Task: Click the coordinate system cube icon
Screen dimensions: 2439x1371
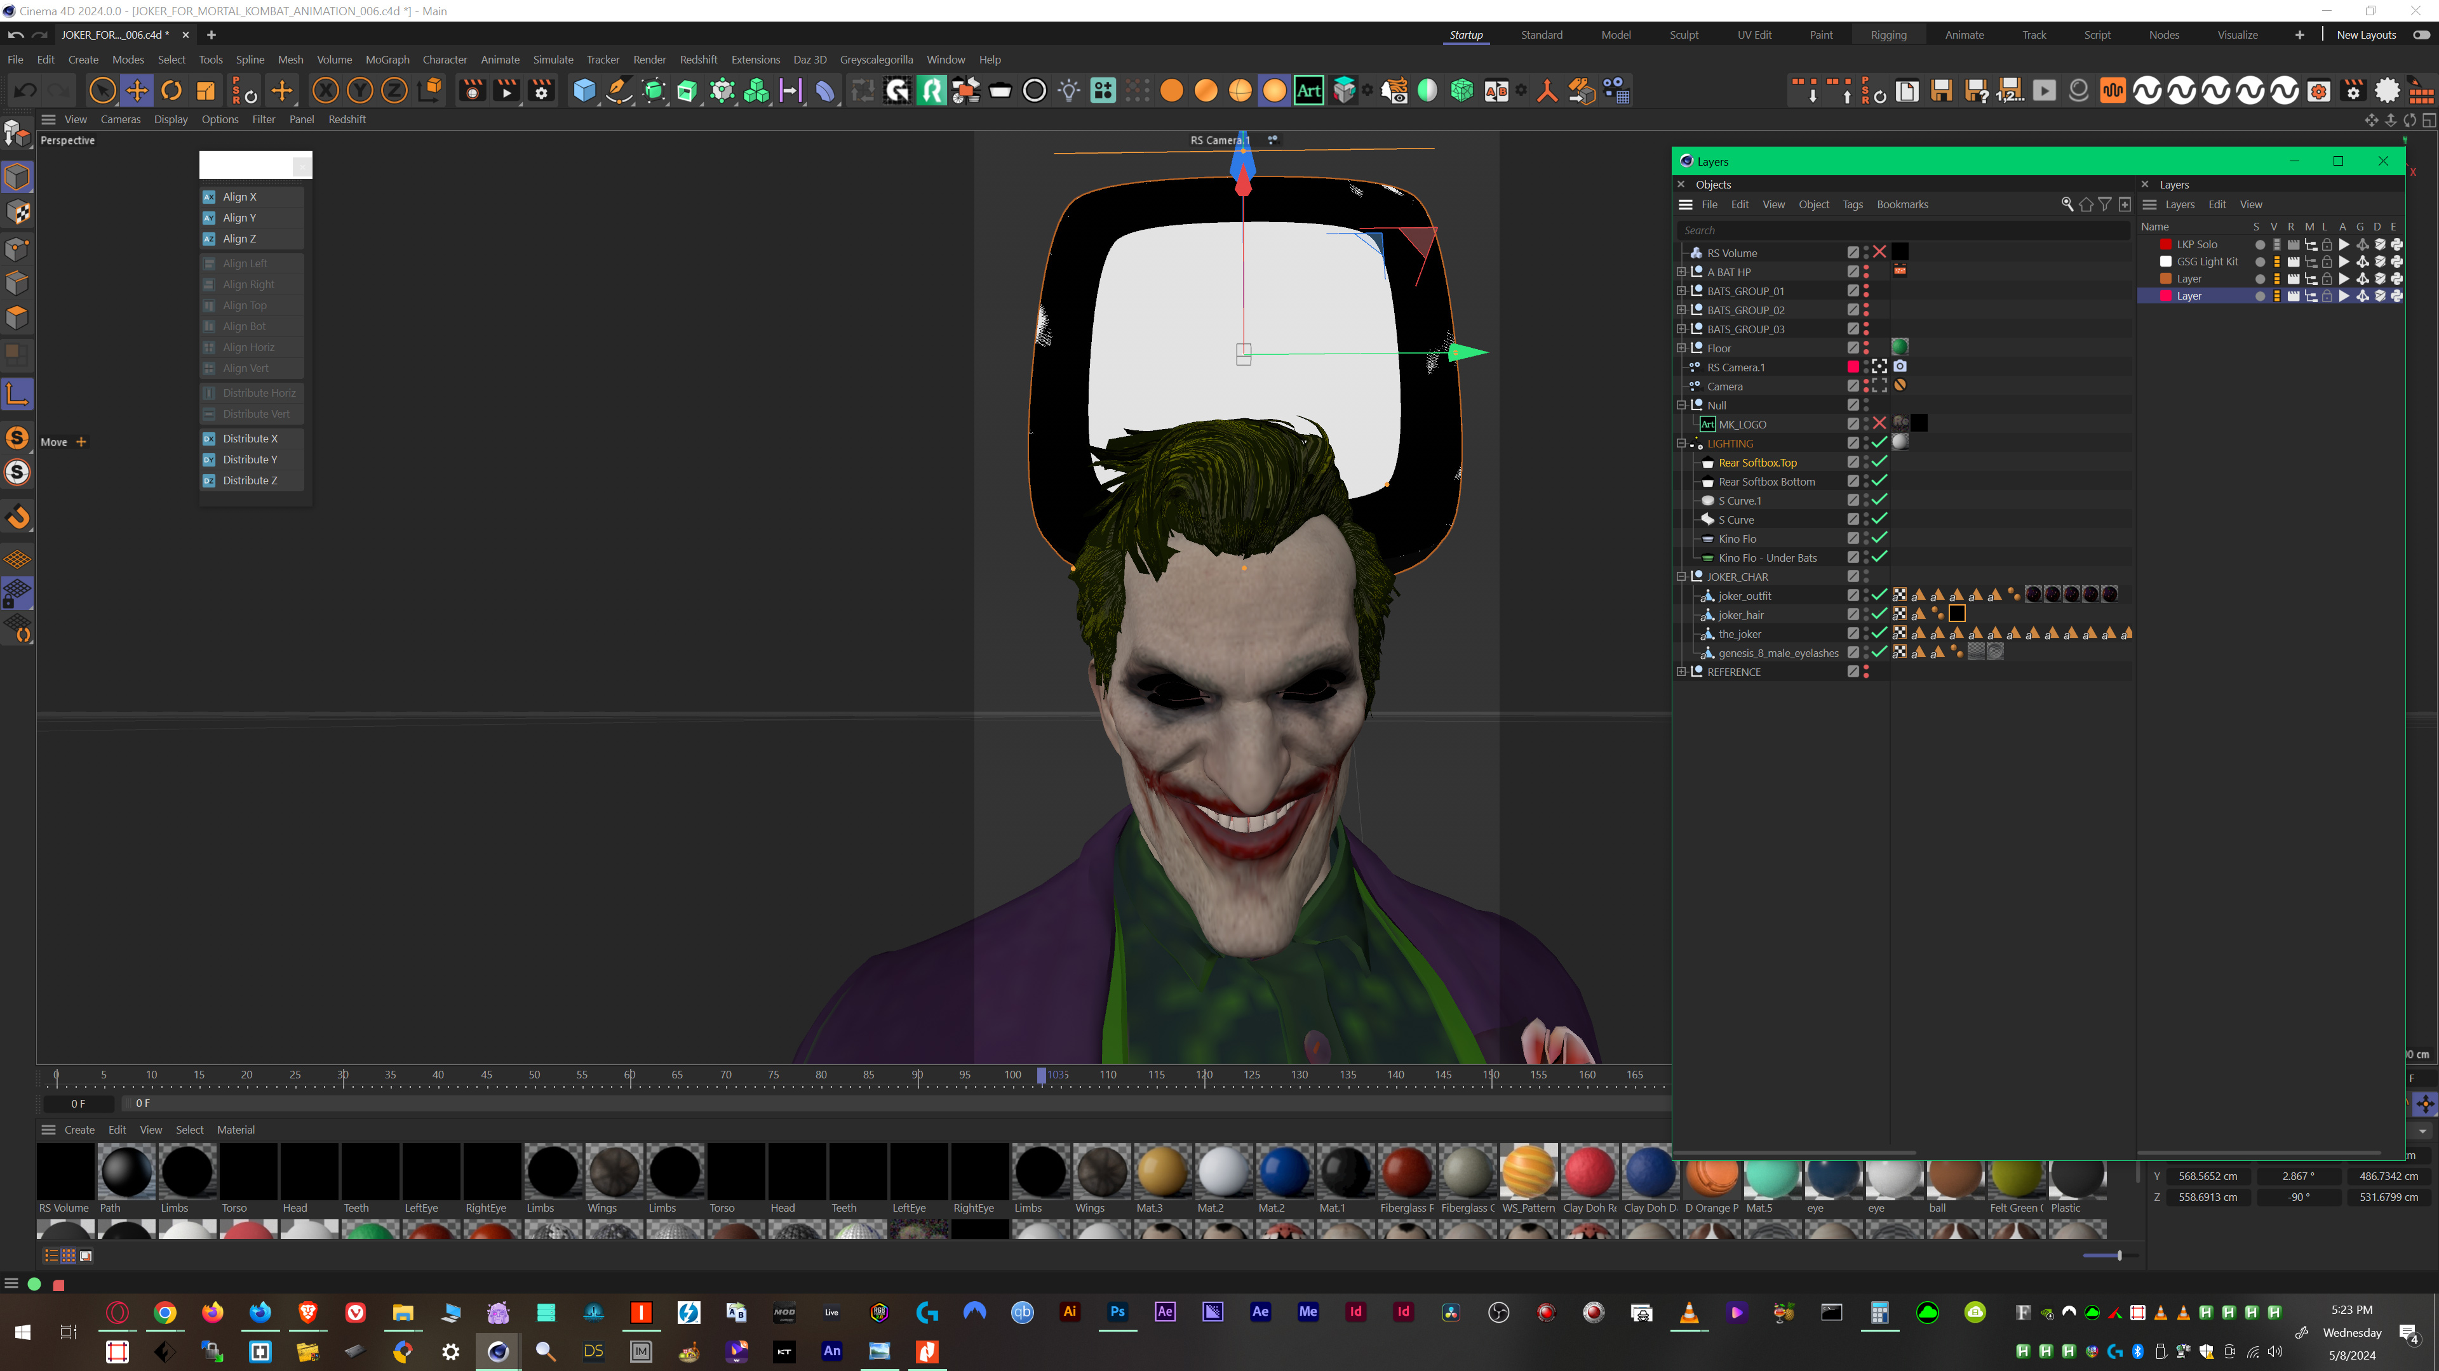Action: point(430,91)
